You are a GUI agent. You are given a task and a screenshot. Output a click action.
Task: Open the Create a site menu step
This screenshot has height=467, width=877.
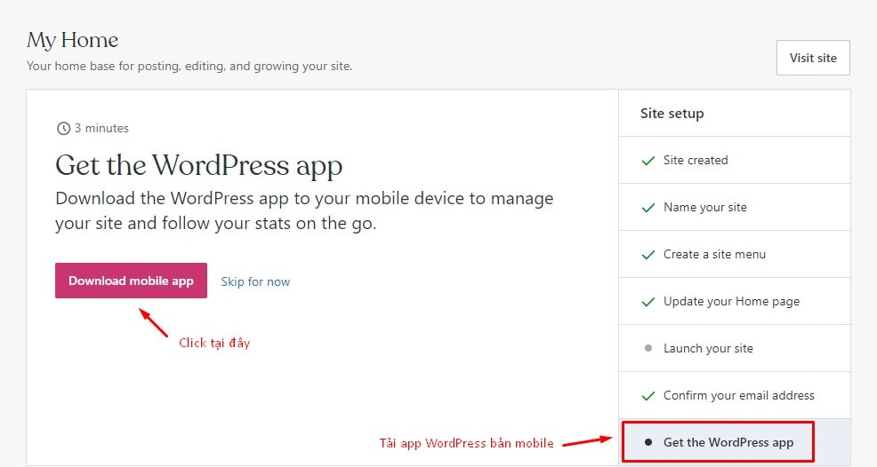(x=735, y=254)
